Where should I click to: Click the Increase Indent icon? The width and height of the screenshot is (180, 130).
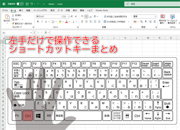click(99, 21)
